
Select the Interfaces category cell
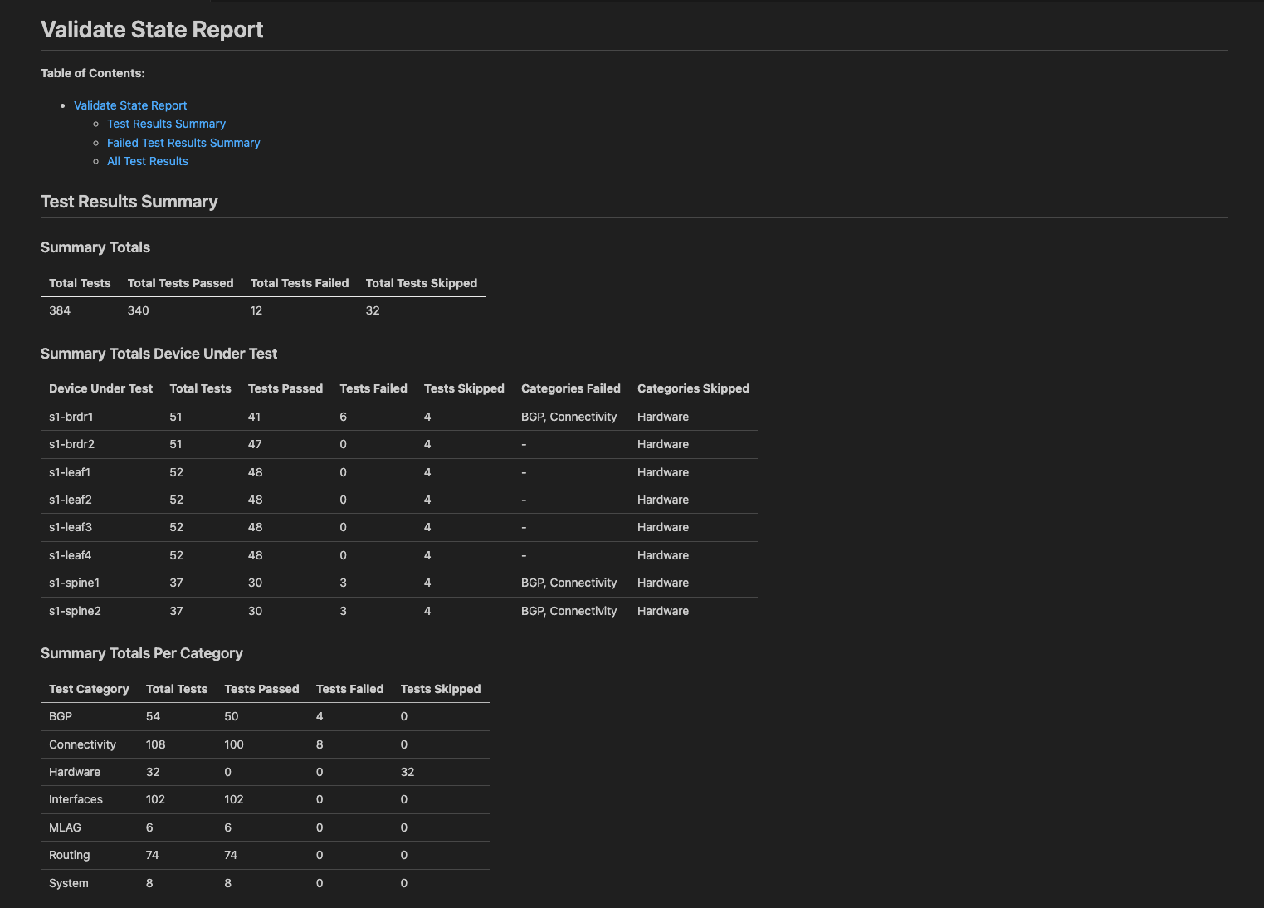[x=76, y=799]
